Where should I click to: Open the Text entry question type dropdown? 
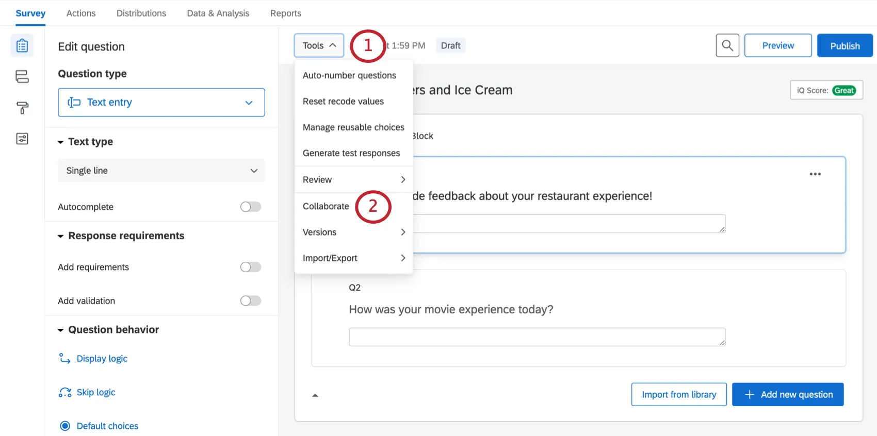click(161, 103)
